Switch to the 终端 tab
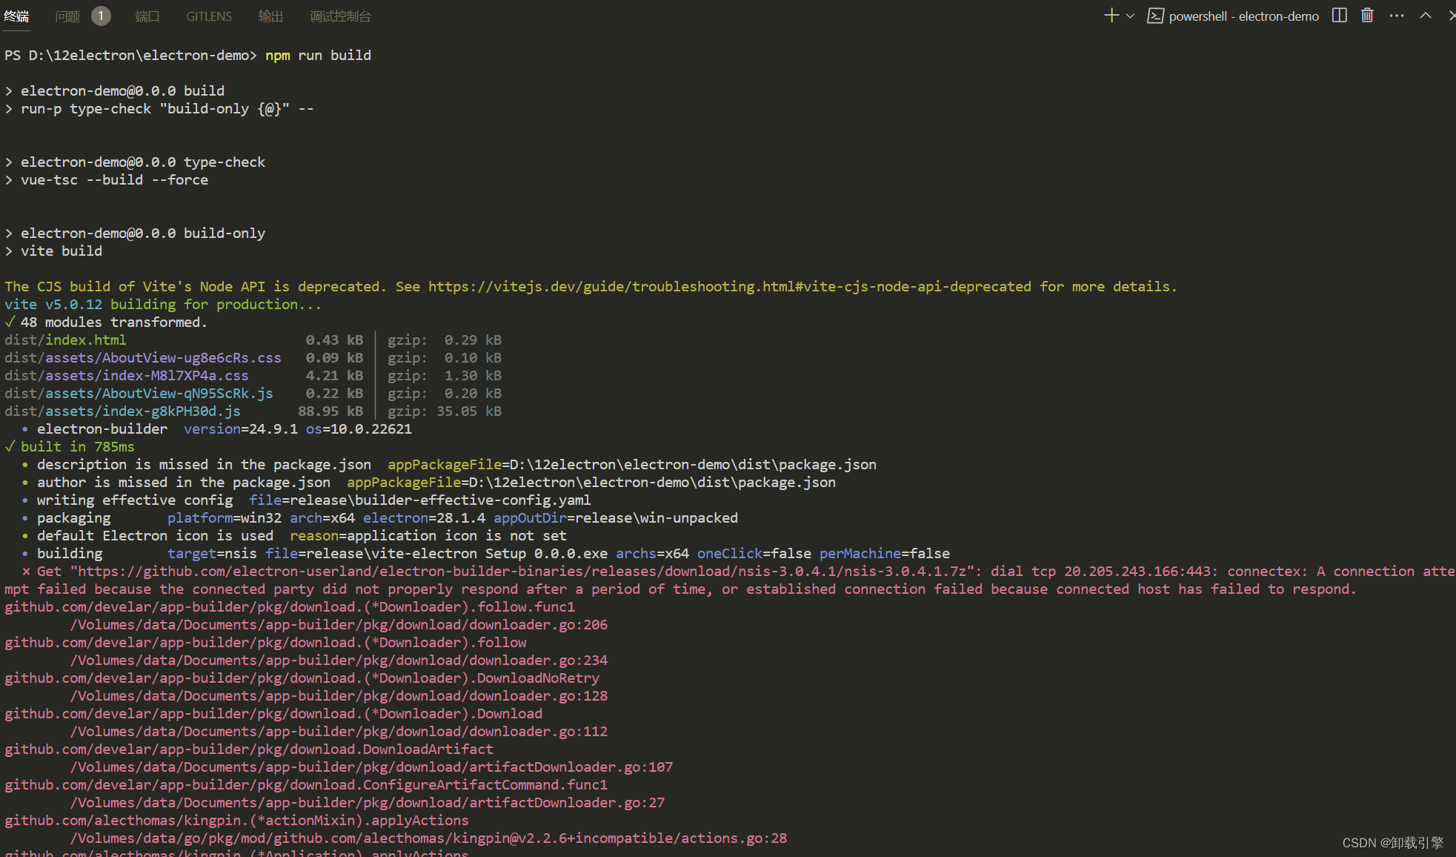Screen dimensions: 1456x857 [x=16, y=16]
